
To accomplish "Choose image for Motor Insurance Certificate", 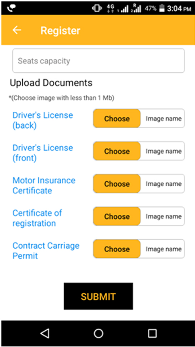I will pos(117,184).
